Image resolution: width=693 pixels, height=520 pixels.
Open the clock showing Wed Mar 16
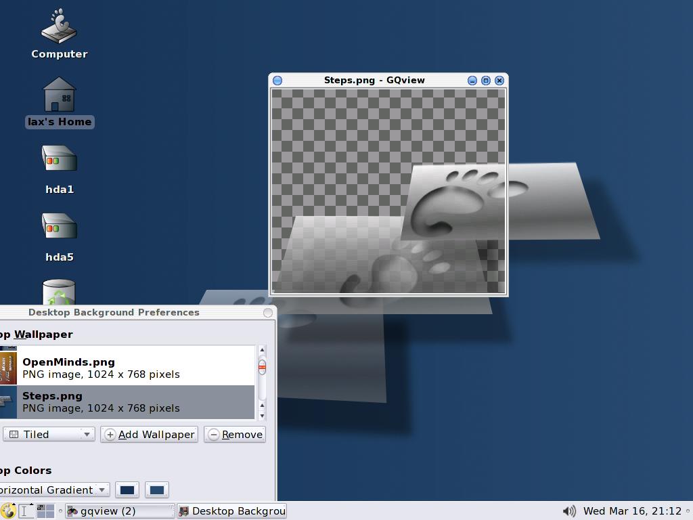(x=632, y=511)
